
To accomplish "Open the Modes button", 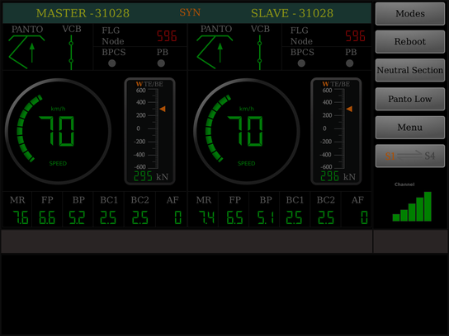I will (410, 14).
